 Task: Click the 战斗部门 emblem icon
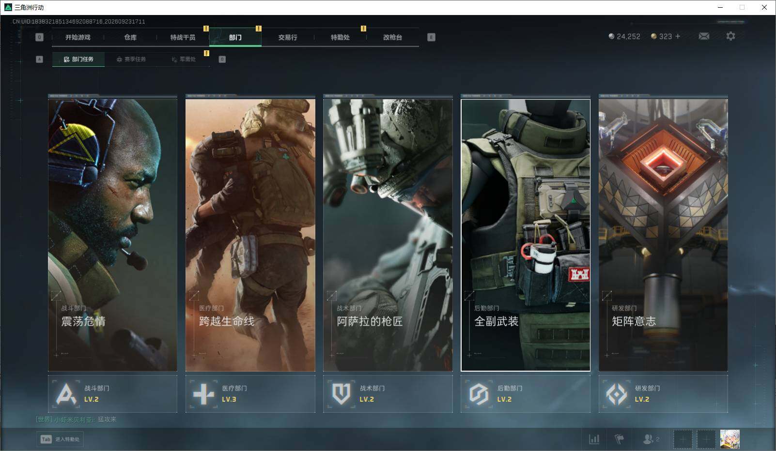66,394
